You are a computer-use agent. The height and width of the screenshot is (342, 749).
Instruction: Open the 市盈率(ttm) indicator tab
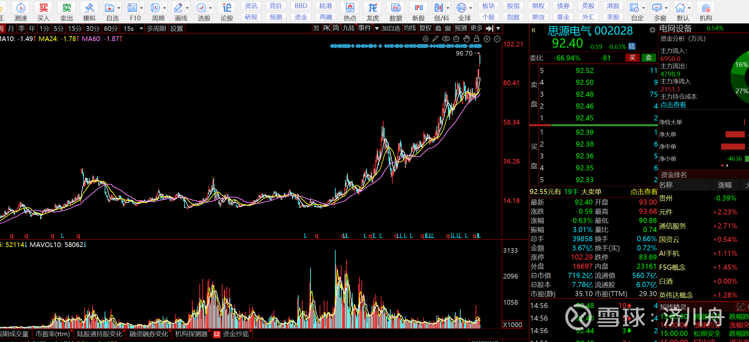[53, 334]
